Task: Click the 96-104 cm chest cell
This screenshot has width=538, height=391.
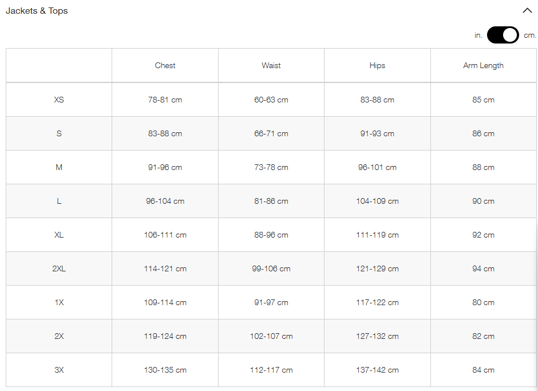Action: [x=165, y=201]
